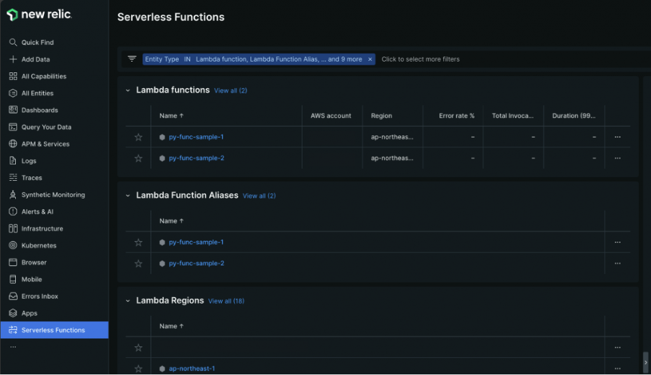Collapse the Lambda functions section

pos(127,90)
